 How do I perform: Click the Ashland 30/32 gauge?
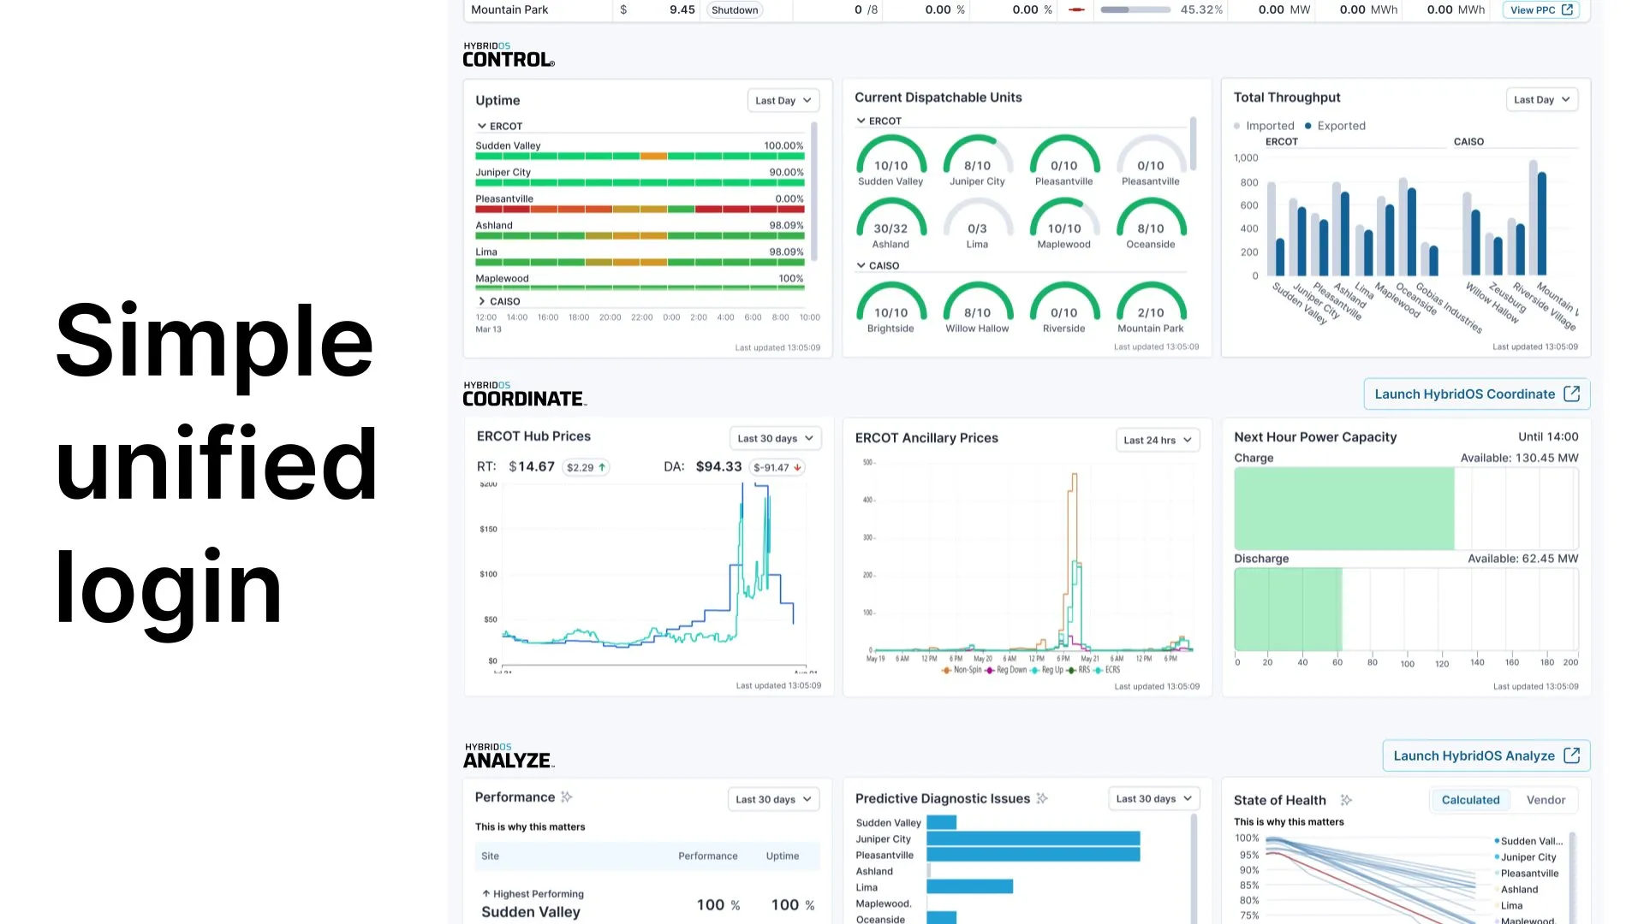[x=890, y=223]
